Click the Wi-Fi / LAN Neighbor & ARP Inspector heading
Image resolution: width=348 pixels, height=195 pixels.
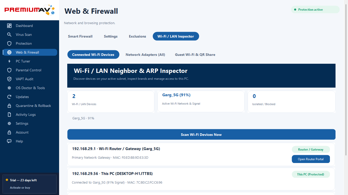point(131,71)
